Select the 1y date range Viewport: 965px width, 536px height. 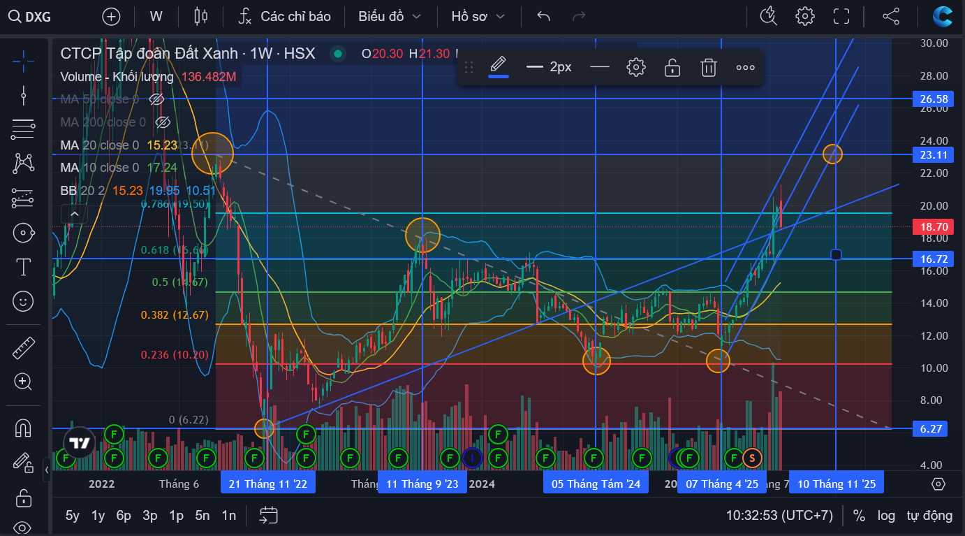coord(98,516)
